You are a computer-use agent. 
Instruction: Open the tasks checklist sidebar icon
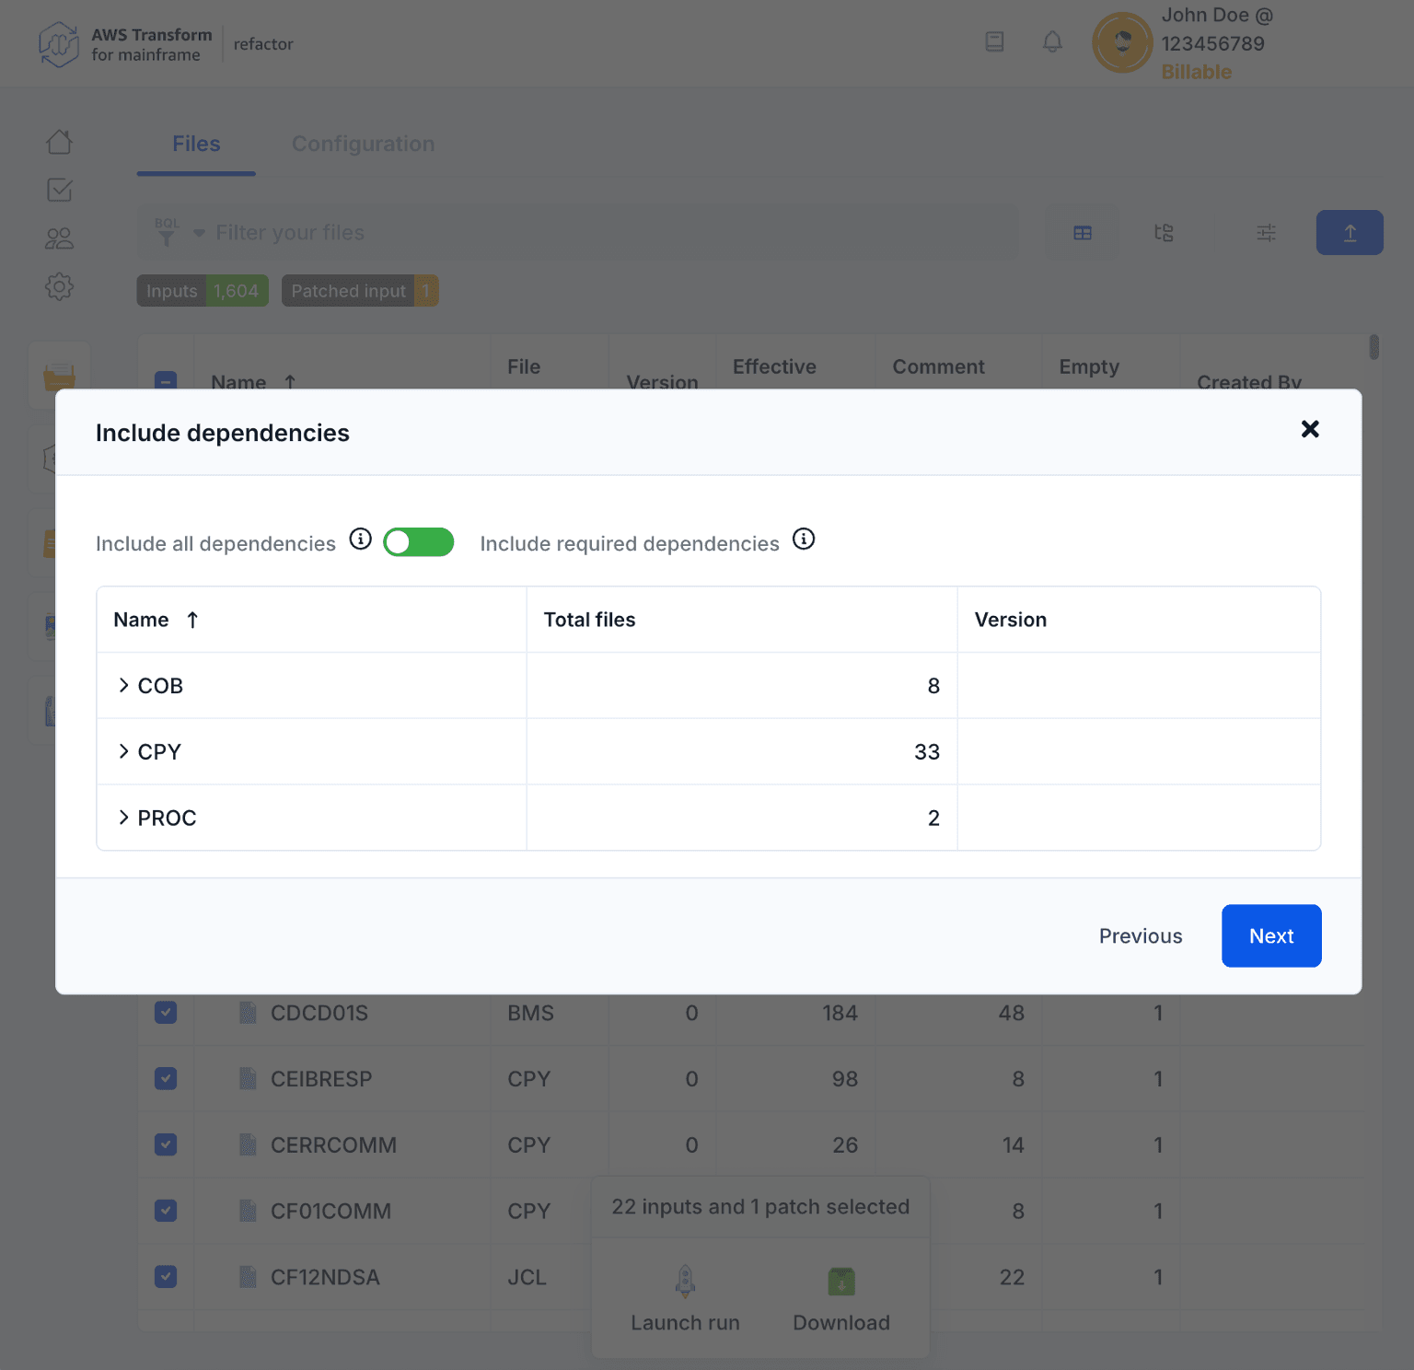(x=59, y=191)
